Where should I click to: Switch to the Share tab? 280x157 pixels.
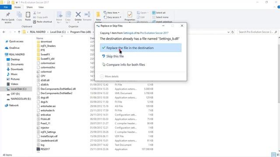[29, 7]
